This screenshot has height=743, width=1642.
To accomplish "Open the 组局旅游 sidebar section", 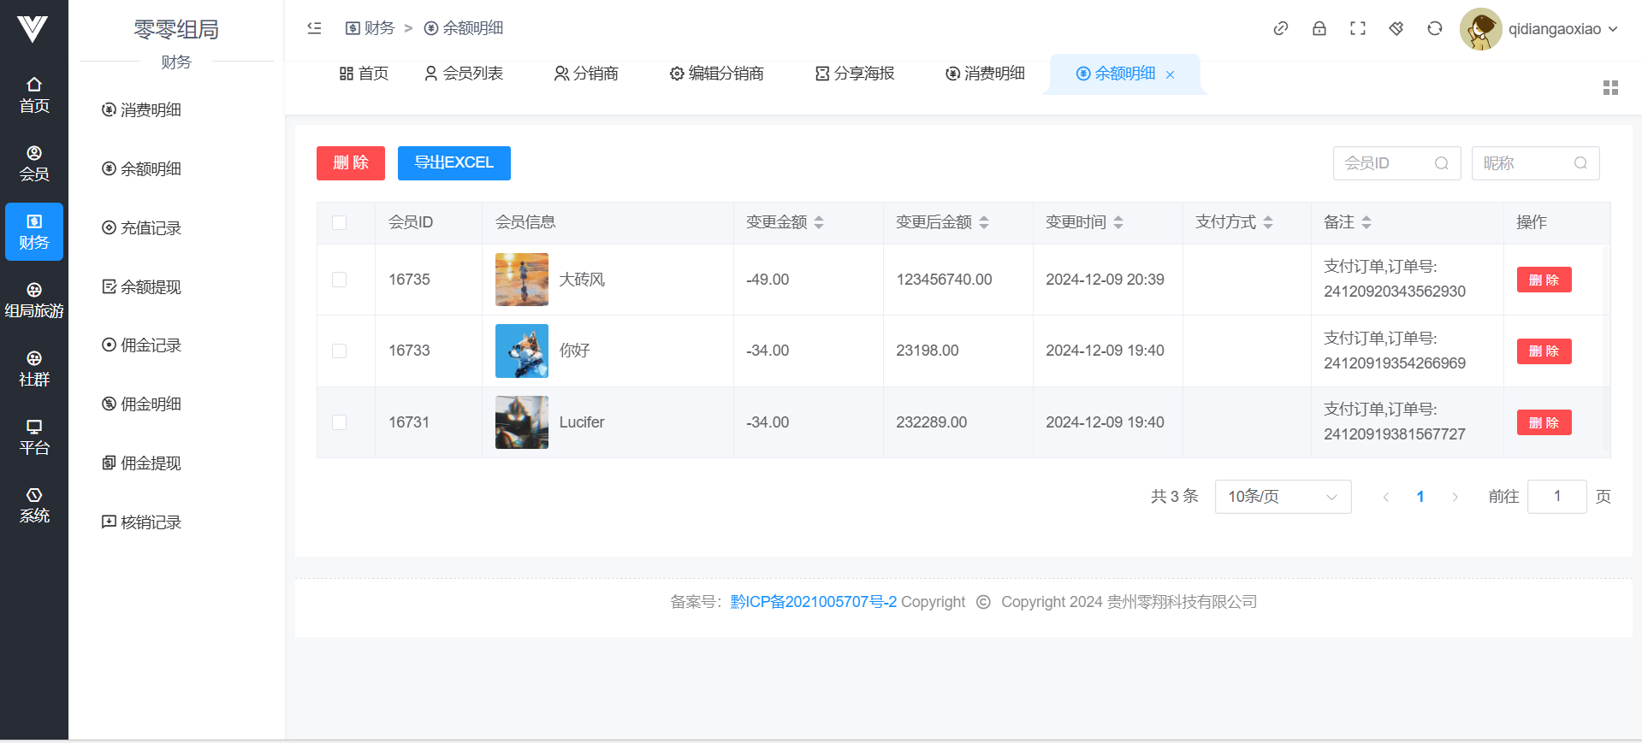I will [34, 300].
